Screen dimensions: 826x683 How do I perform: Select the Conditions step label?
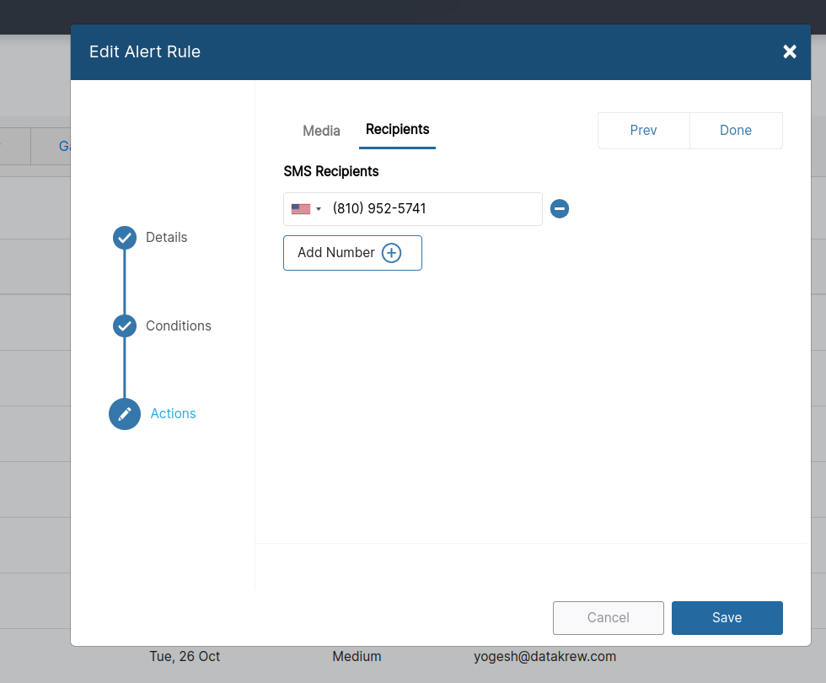tap(179, 325)
